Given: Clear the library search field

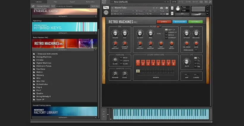Looking at the screenshot, I should click(x=89, y=6).
